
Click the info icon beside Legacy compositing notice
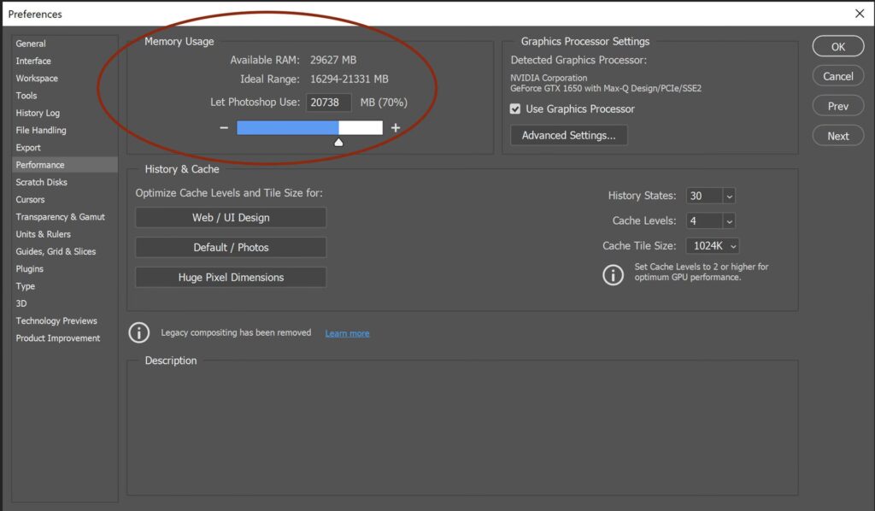click(x=139, y=332)
